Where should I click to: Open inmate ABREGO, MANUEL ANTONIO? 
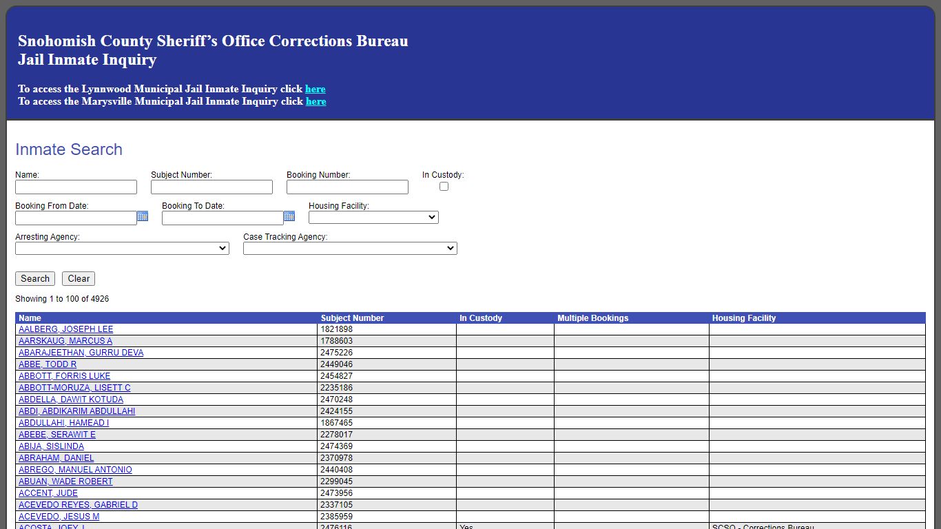click(75, 470)
